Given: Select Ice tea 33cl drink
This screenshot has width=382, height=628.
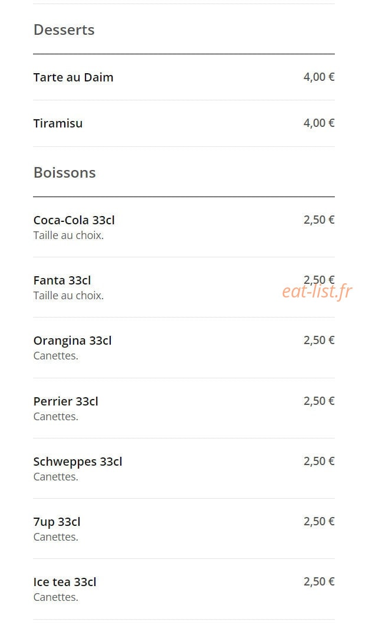Looking at the screenshot, I should 65,582.
